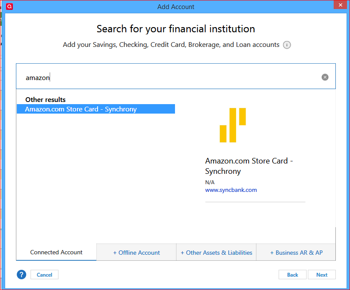Go back with the Back button
This screenshot has height=290, width=350.
pyautogui.click(x=292, y=275)
